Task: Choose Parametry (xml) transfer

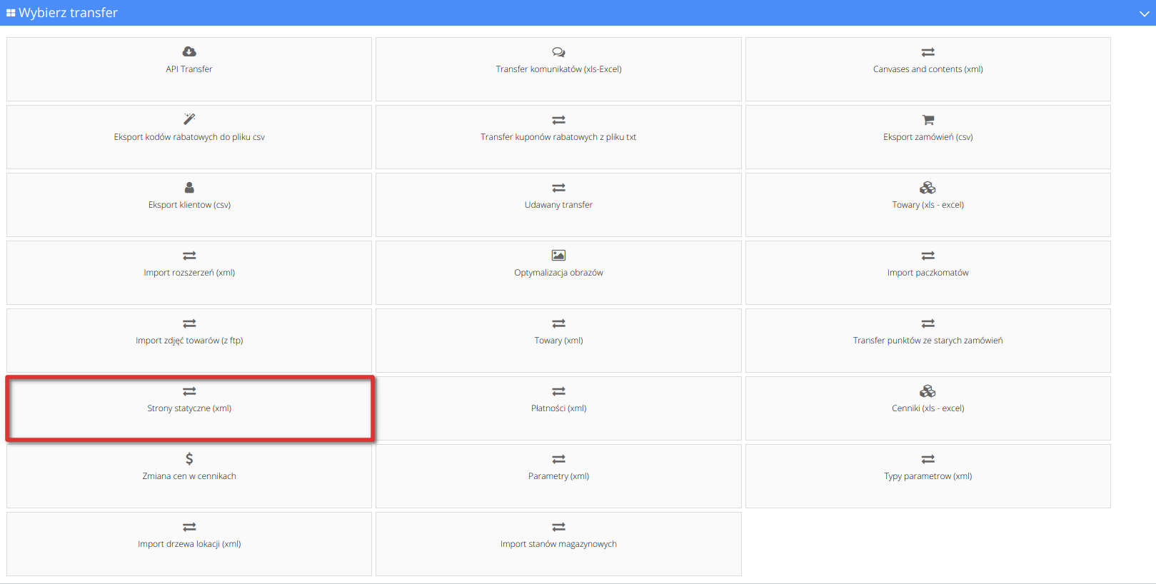Action: 558,476
